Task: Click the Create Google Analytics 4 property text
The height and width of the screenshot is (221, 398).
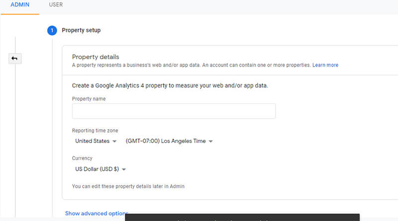Action: [x=170, y=85]
